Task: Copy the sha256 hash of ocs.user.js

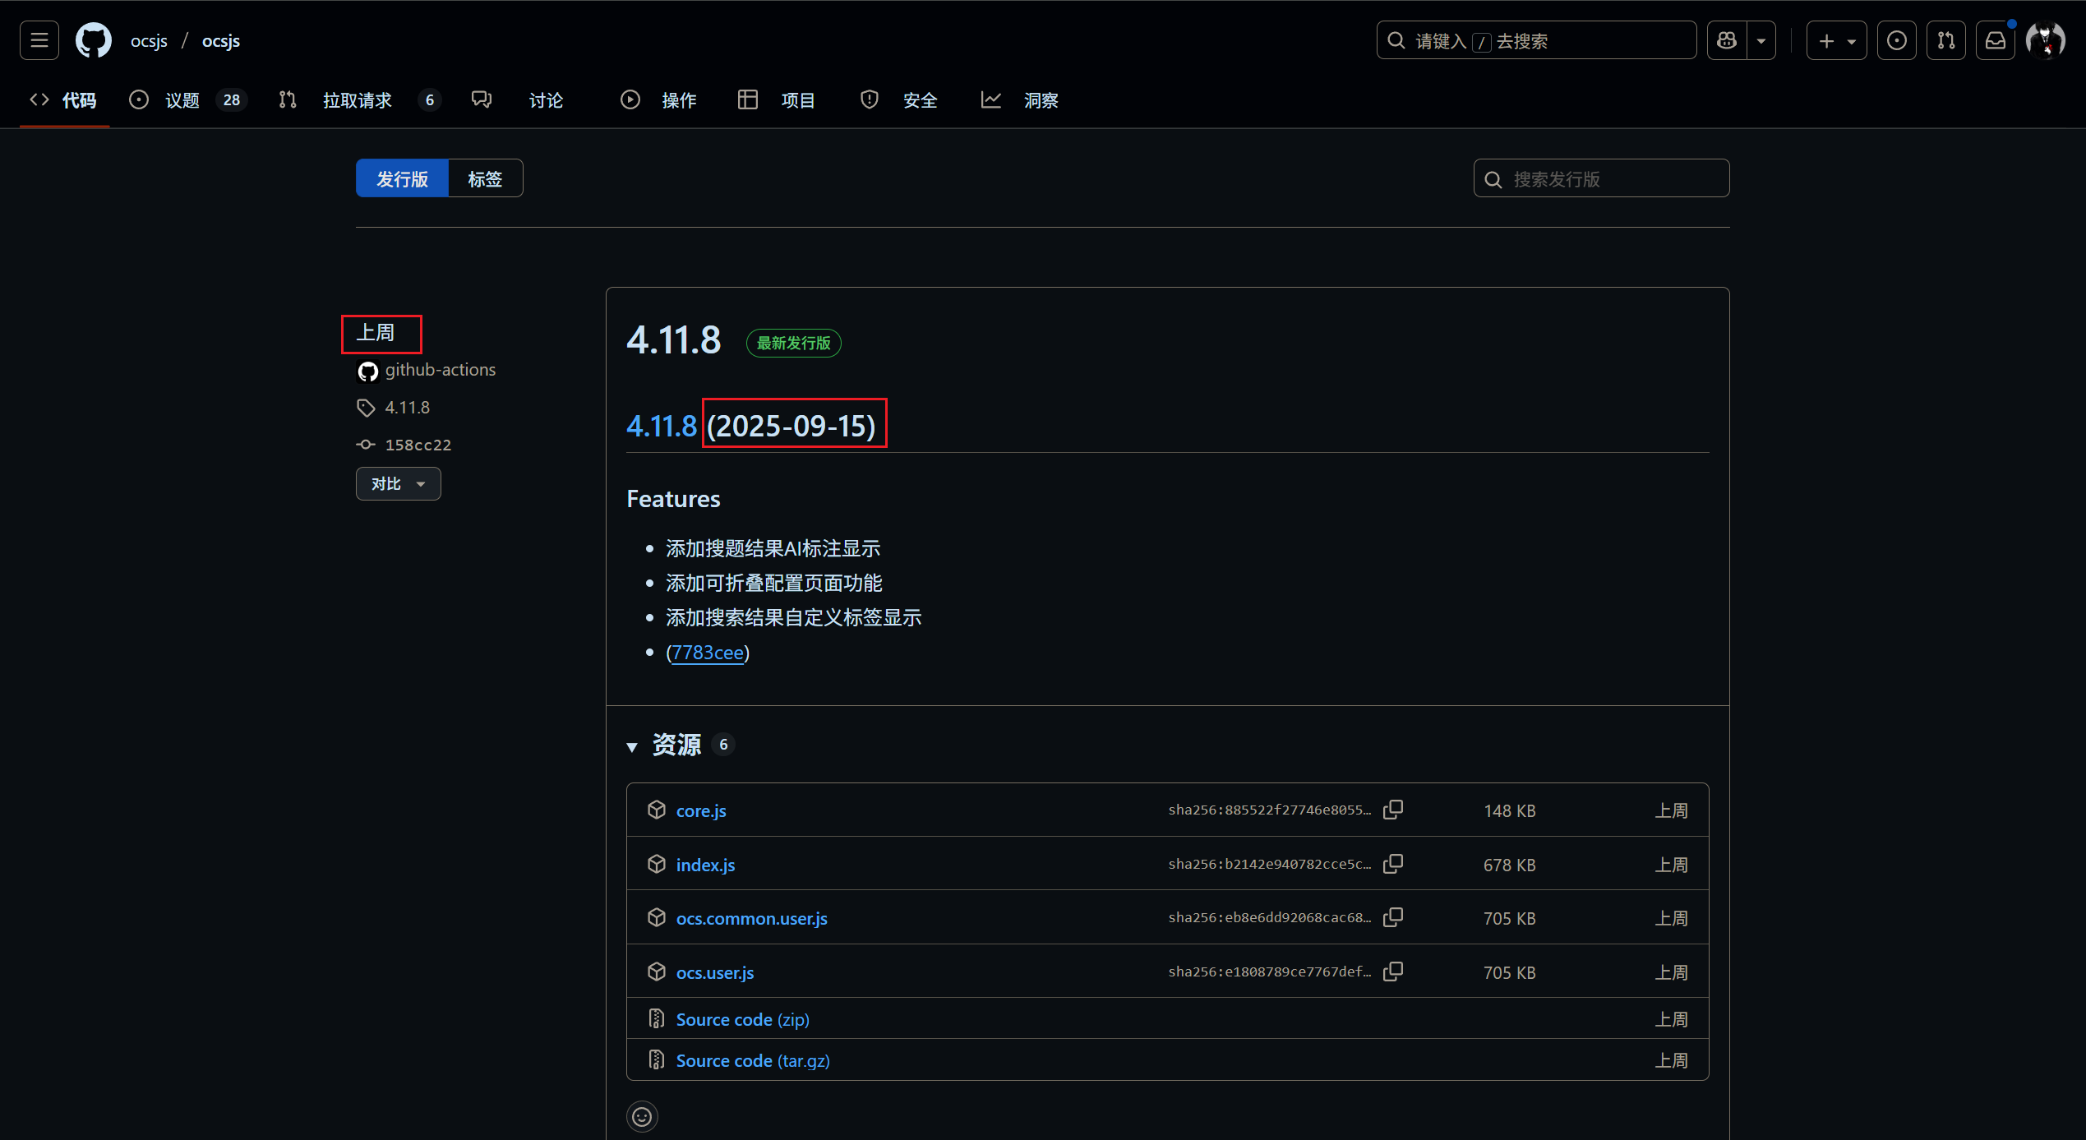Action: [1393, 972]
